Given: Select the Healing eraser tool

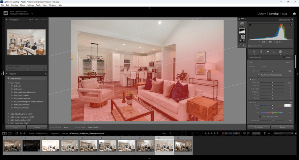Looking at the screenshot, I should pos(268,52).
